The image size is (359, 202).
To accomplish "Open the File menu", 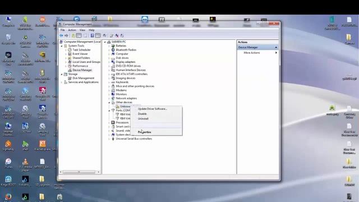I will (x=62, y=30).
